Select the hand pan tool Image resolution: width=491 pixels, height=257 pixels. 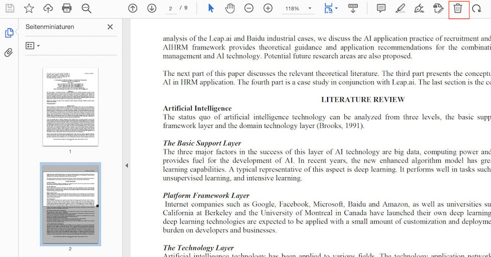pyautogui.click(x=230, y=8)
